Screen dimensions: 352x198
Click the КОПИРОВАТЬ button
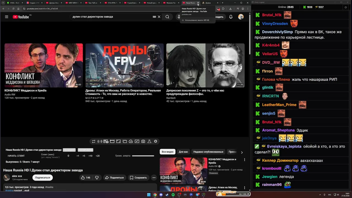(85, 150)
